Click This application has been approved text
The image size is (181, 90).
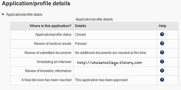pos(101,80)
